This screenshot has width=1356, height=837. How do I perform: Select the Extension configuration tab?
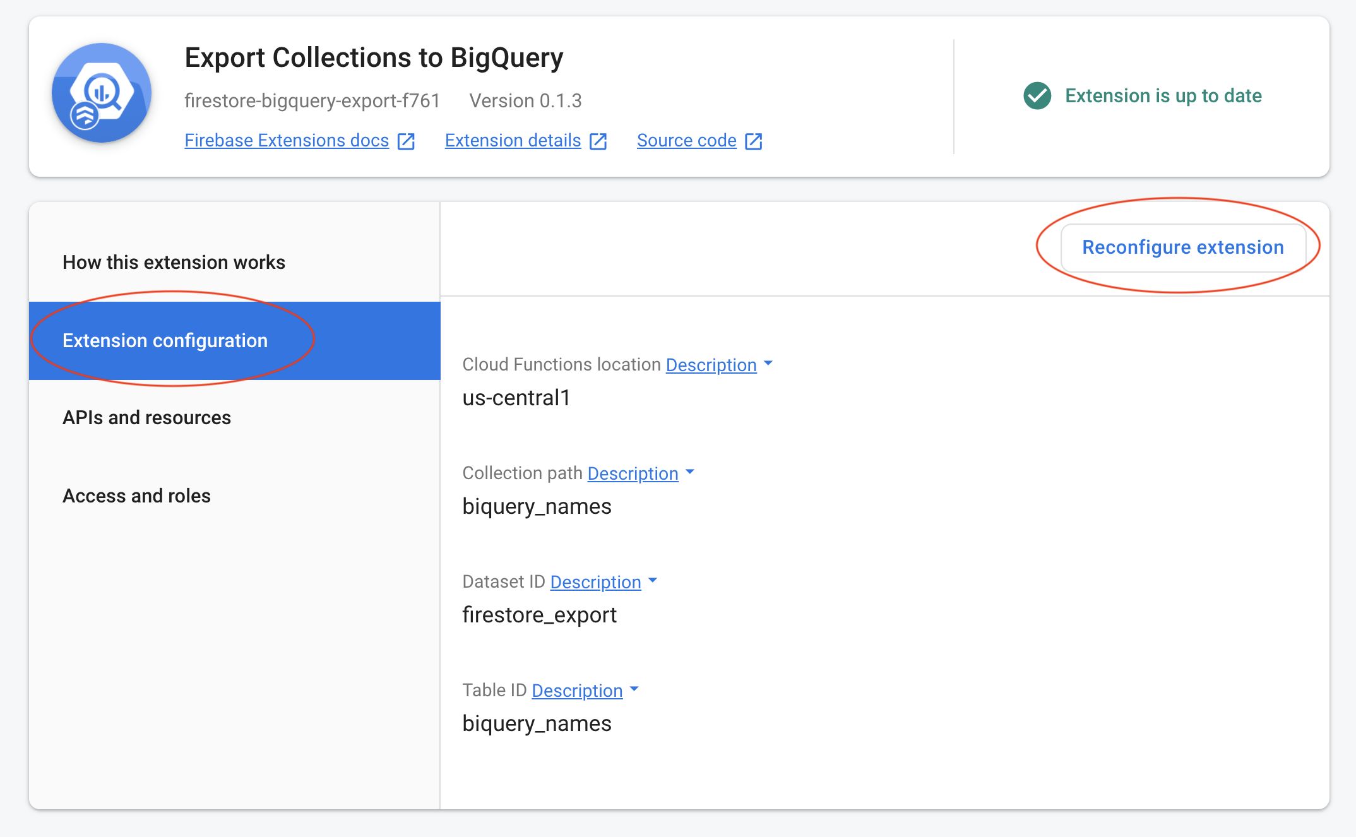click(x=235, y=341)
